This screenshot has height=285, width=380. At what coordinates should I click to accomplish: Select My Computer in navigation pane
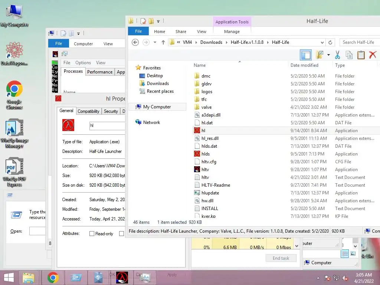157,107
